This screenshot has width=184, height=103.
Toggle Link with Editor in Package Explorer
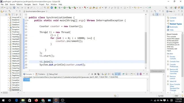[9, 15]
